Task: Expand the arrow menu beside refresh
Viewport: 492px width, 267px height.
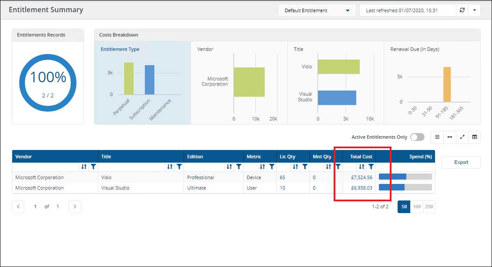Action: click(x=474, y=10)
